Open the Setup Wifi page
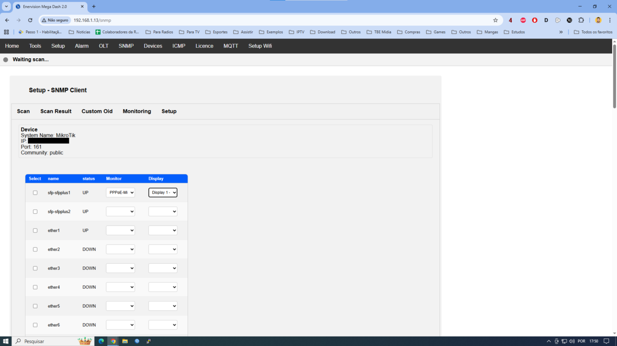The width and height of the screenshot is (617, 346). pyautogui.click(x=260, y=46)
